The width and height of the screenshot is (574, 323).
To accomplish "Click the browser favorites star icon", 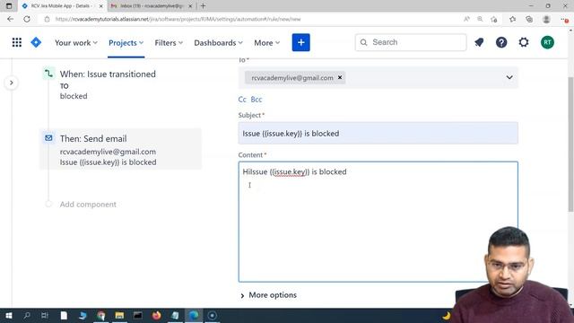I will pos(512,19).
